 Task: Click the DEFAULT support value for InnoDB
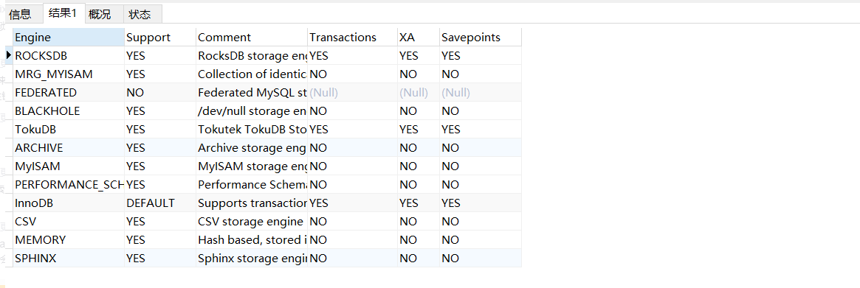point(160,203)
